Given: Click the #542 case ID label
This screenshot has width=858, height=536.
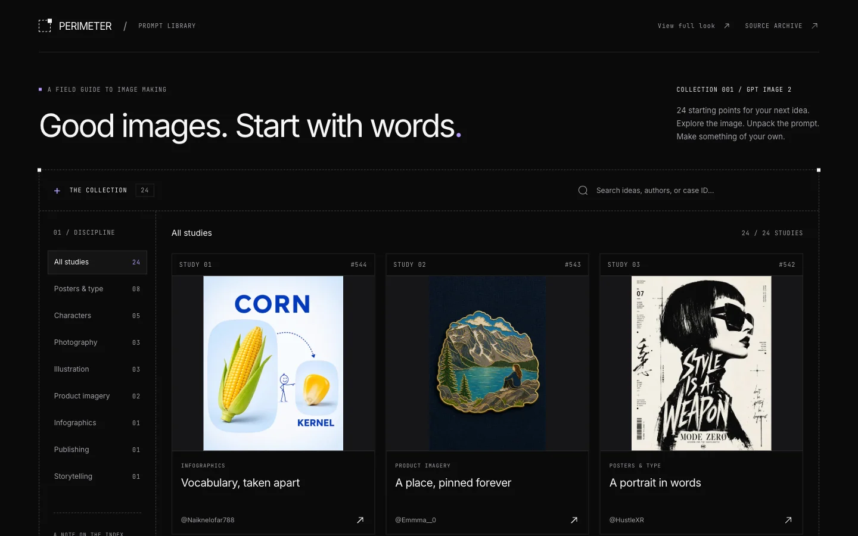Looking at the screenshot, I should tap(786, 264).
